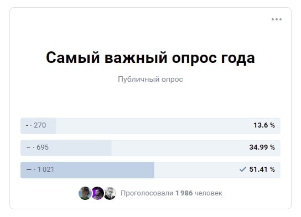Click the bold '1 986' total voters number

(x=184, y=193)
